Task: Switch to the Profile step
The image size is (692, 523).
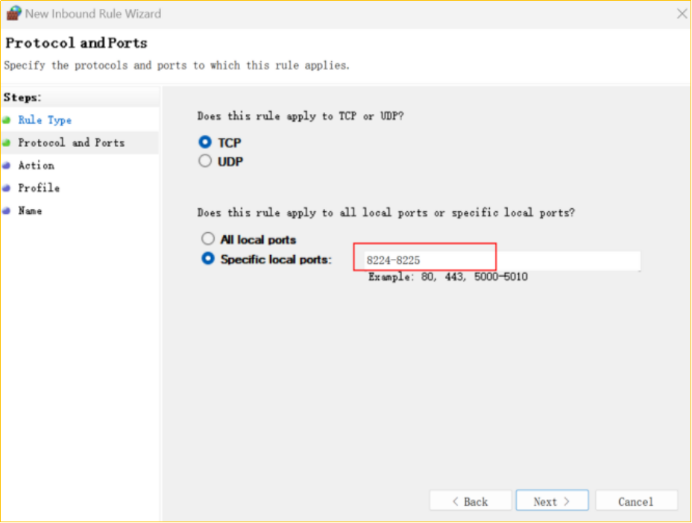Action: point(39,188)
